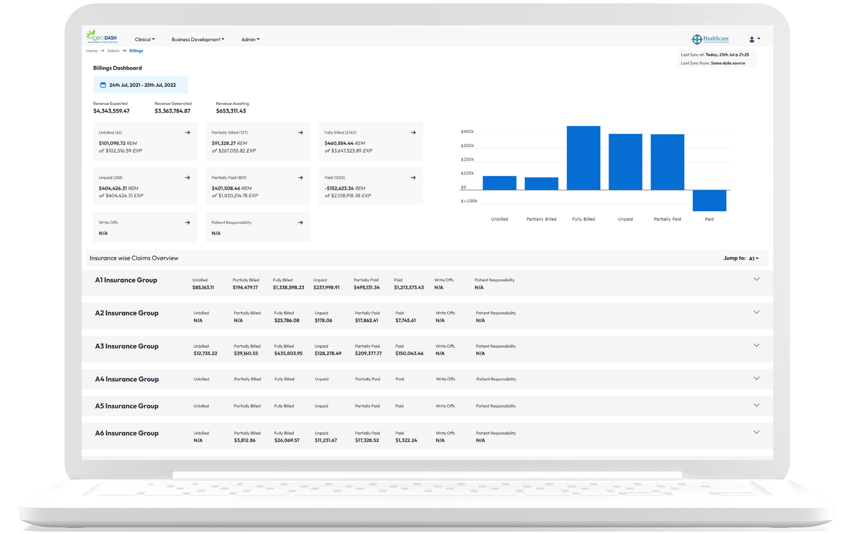Click the Fully Billed bar in chart
Viewport: 855px width, 534px height.
[583, 158]
